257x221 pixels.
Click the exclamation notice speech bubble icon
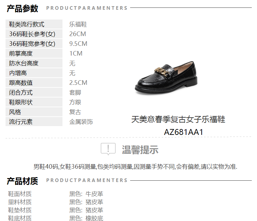click(x=108, y=149)
